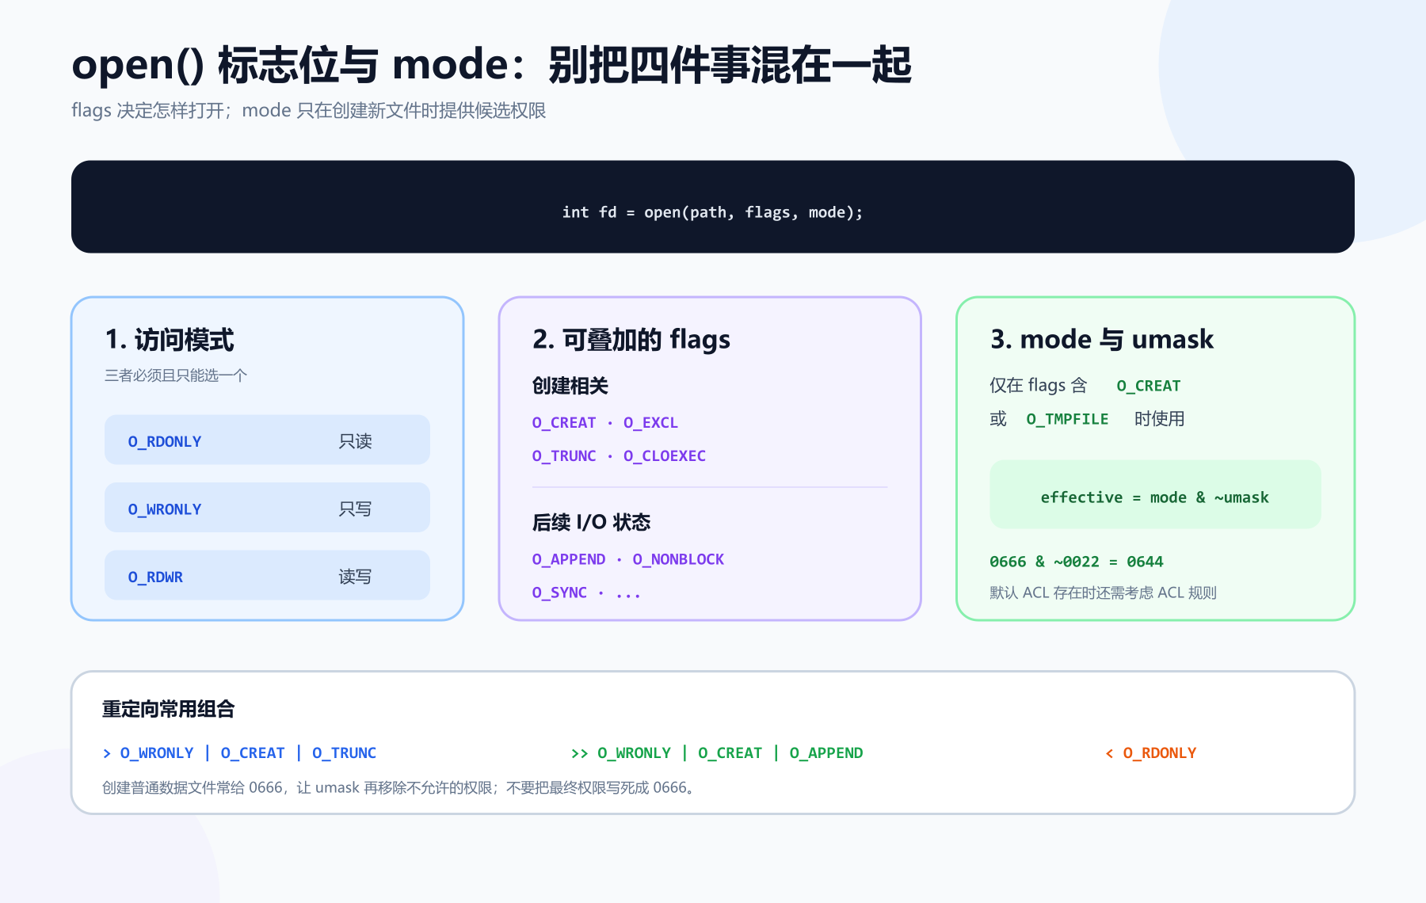Click the orange '< O_RDONLY' combination

[x=1151, y=753]
